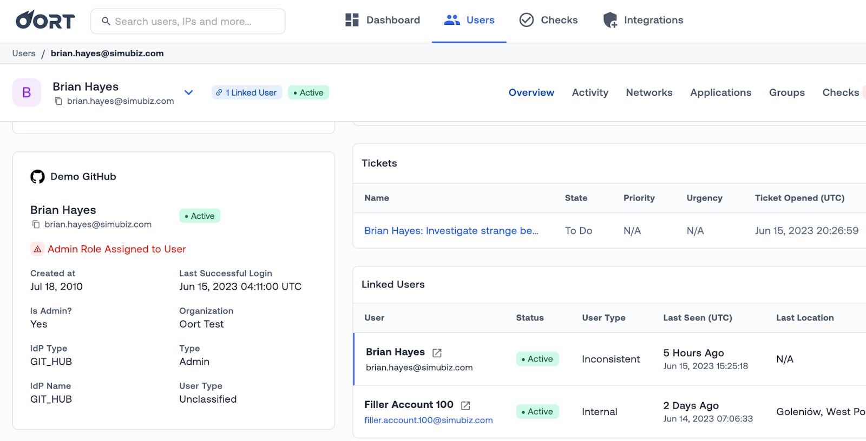Open the Brian Hayes investigate ticket link
866x441 pixels.
click(x=451, y=231)
